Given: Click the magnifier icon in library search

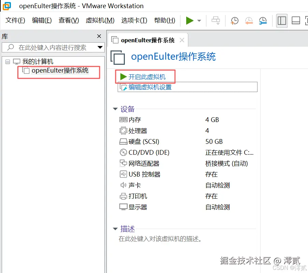Looking at the screenshot, I should coord(11,47).
